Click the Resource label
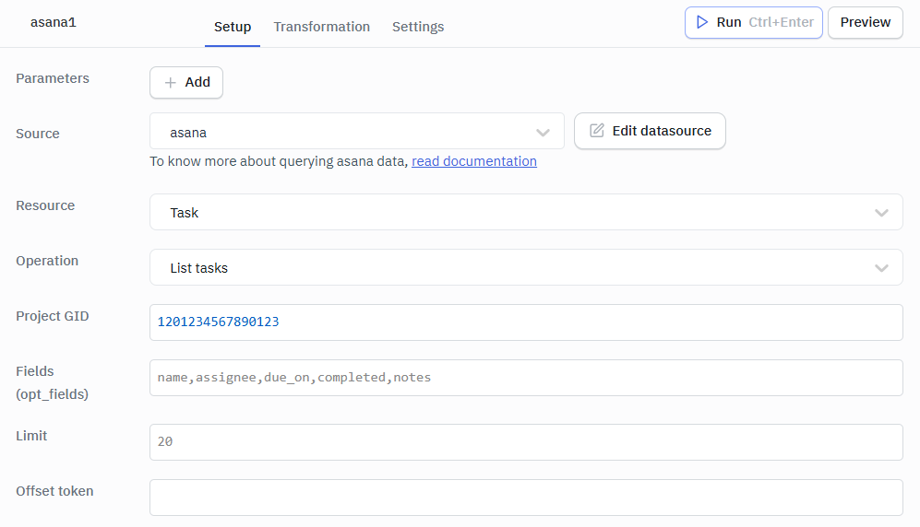Screen dimensions: 920x527 45,205
